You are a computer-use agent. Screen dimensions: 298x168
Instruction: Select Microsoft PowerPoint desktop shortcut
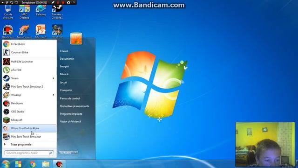point(41,32)
